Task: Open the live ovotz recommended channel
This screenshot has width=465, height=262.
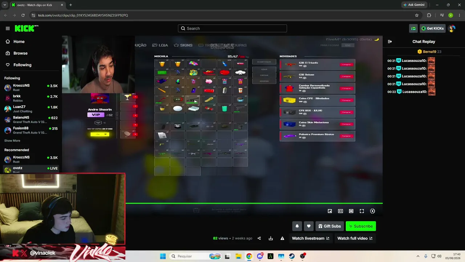Action: (31, 169)
